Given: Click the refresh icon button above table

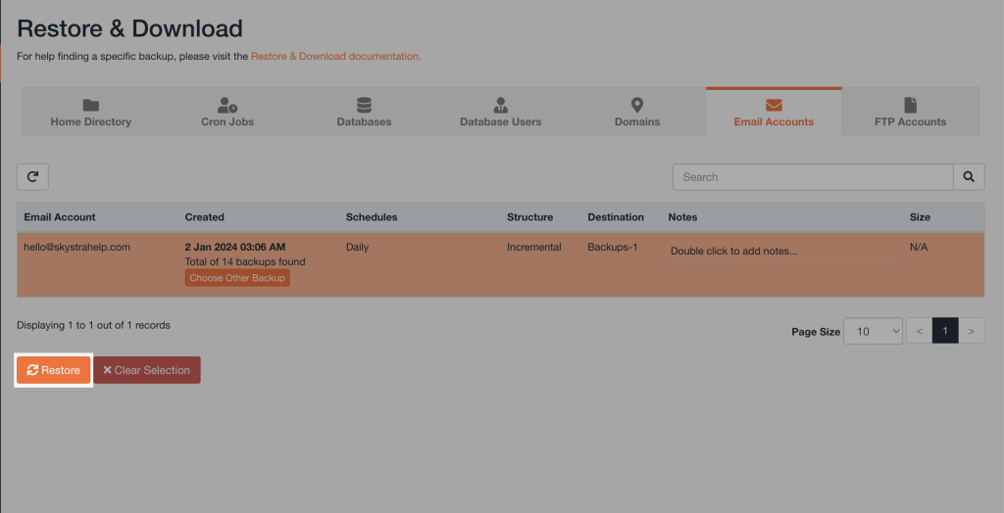Looking at the screenshot, I should [x=32, y=176].
